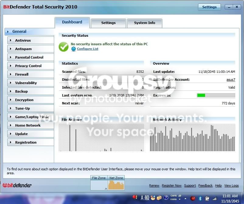Show hidden tray icons arrow

coord(186,199)
